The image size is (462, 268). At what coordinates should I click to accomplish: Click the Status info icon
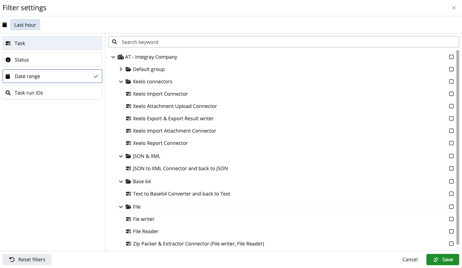pos(8,59)
